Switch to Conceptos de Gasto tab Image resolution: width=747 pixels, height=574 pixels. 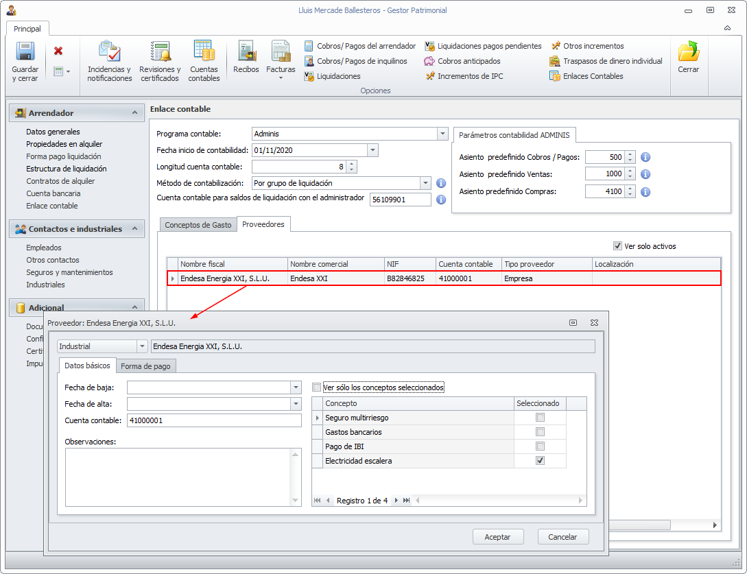tap(198, 225)
